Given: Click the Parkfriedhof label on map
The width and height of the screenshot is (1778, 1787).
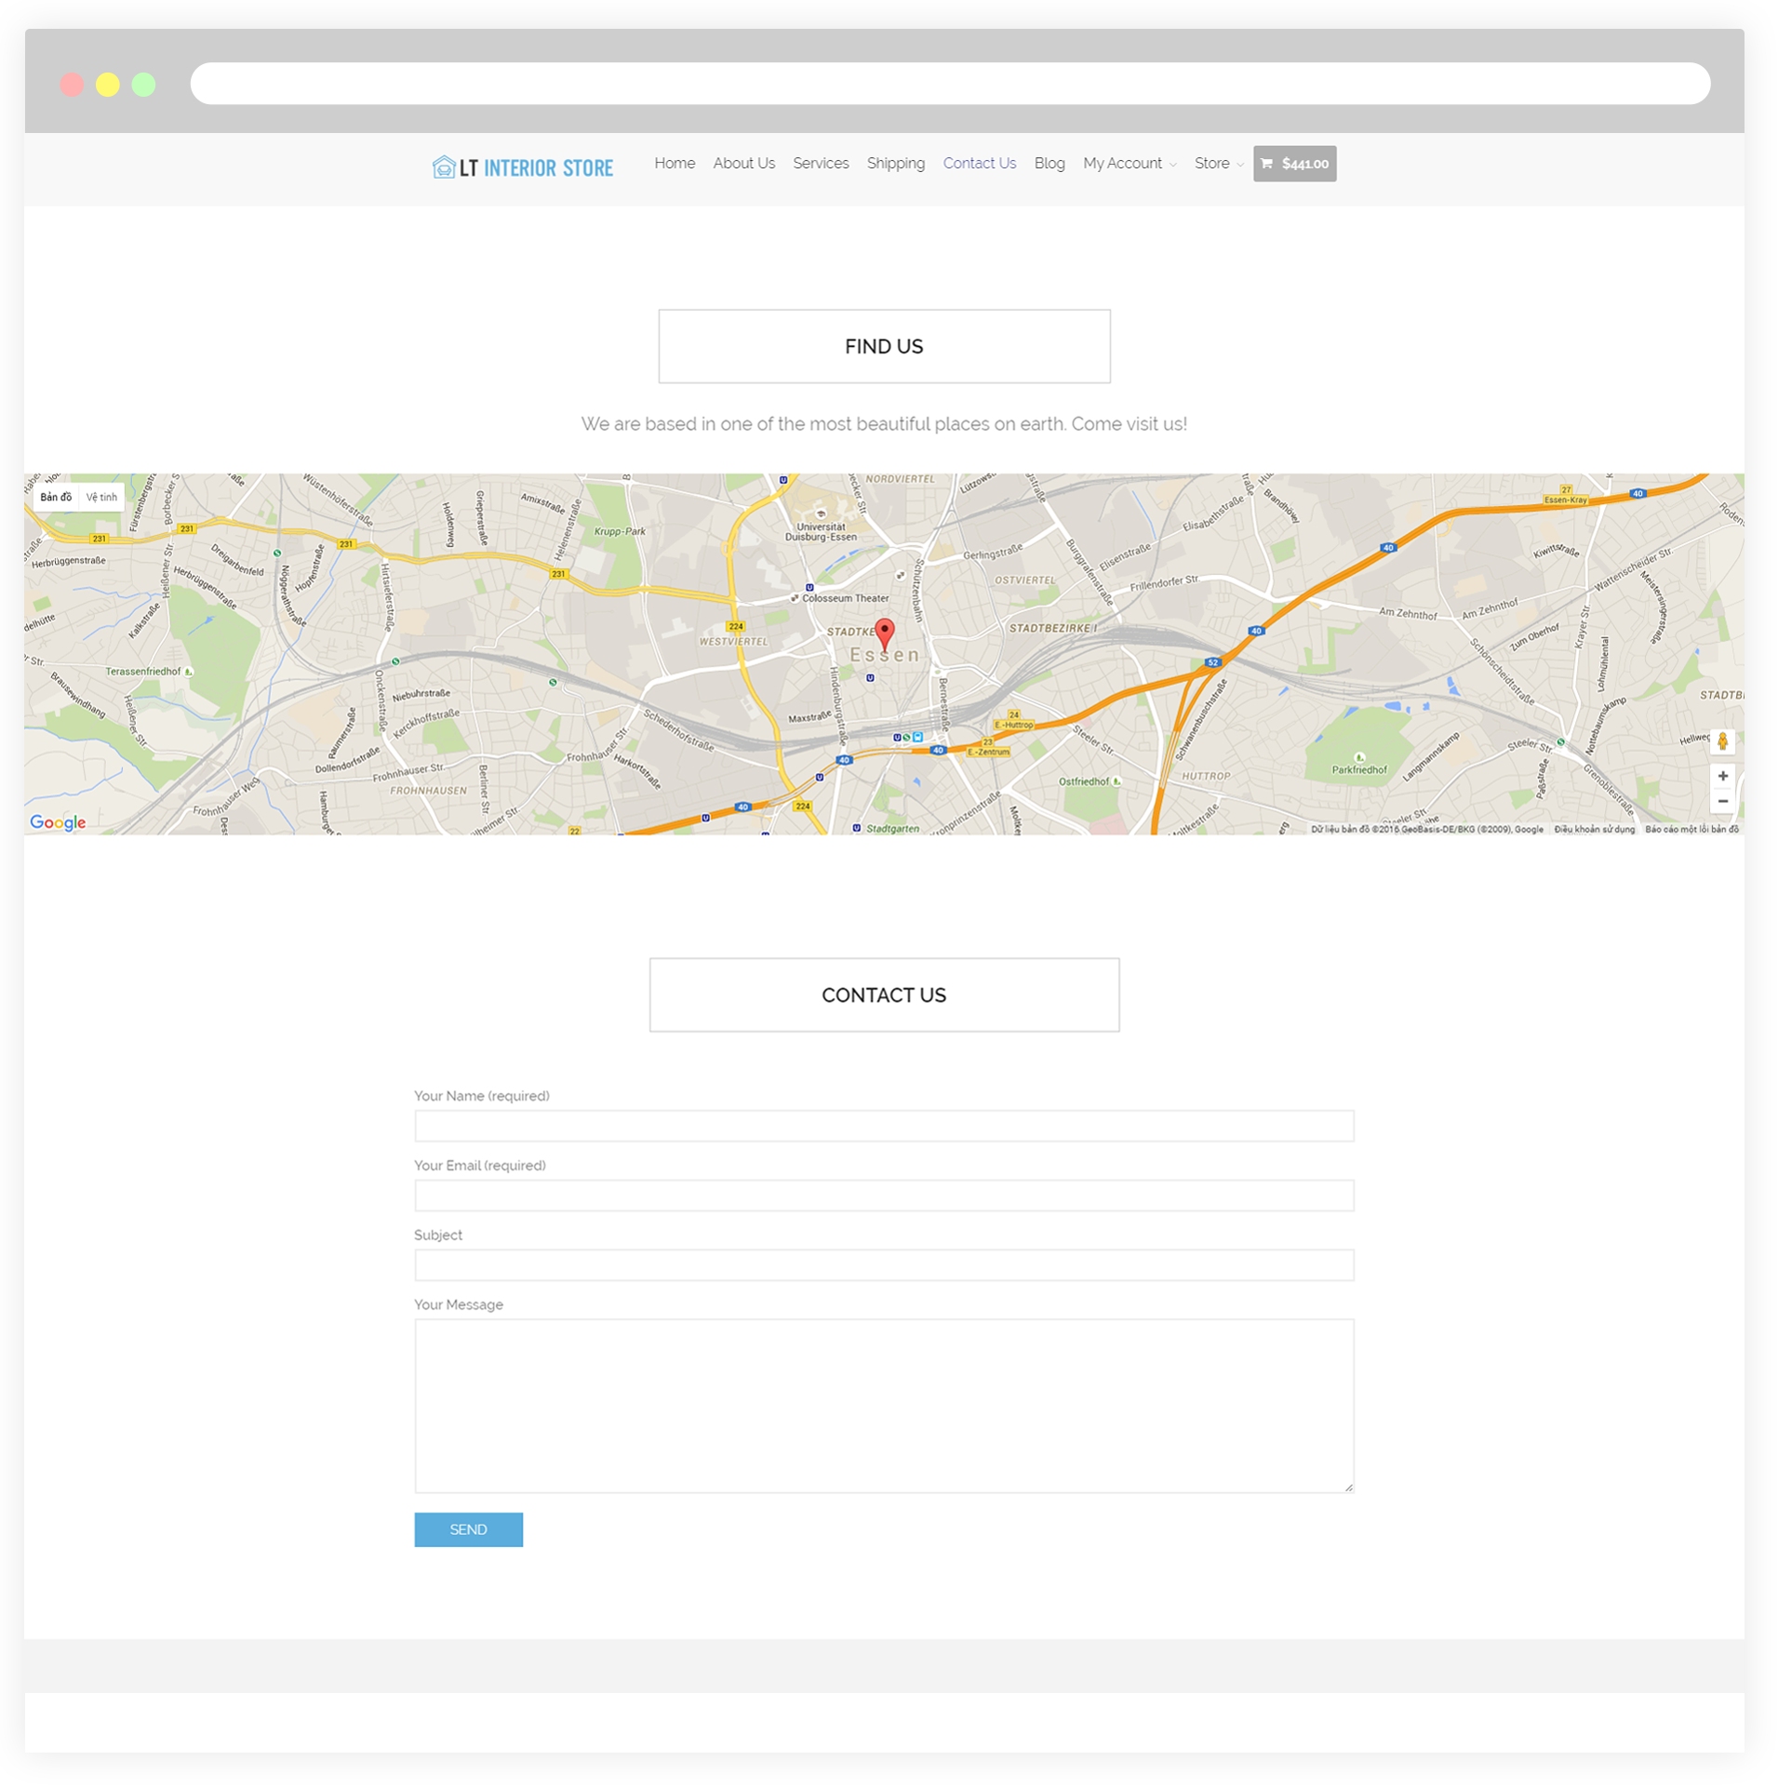Looking at the screenshot, I should pyautogui.click(x=1358, y=770).
